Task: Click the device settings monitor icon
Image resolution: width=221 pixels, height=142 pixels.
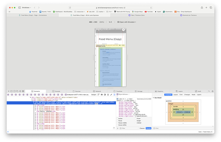Action: [x=23, y=91]
